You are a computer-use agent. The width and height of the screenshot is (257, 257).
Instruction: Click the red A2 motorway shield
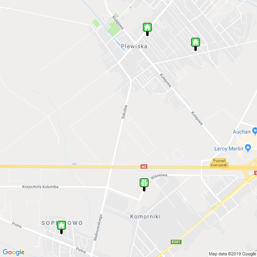(144, 167)
